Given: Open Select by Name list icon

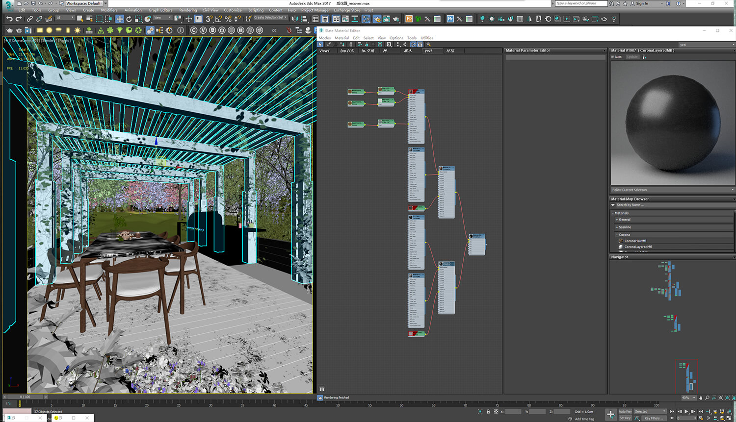Looking at the screenshot, I should [90, 19].
